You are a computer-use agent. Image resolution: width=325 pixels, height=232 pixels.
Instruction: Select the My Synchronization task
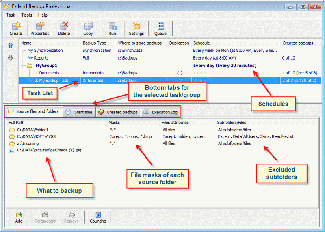click(45, 50)
